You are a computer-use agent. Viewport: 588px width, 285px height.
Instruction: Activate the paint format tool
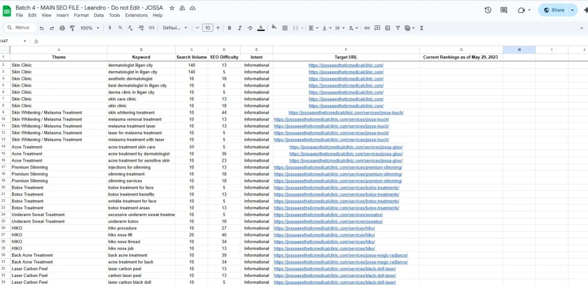72,28
